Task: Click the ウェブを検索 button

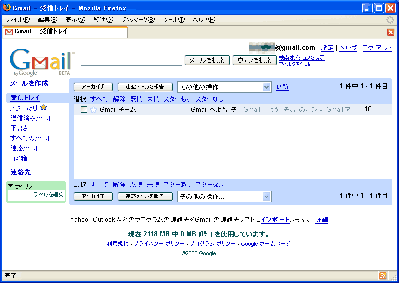Action: [254, 60]
